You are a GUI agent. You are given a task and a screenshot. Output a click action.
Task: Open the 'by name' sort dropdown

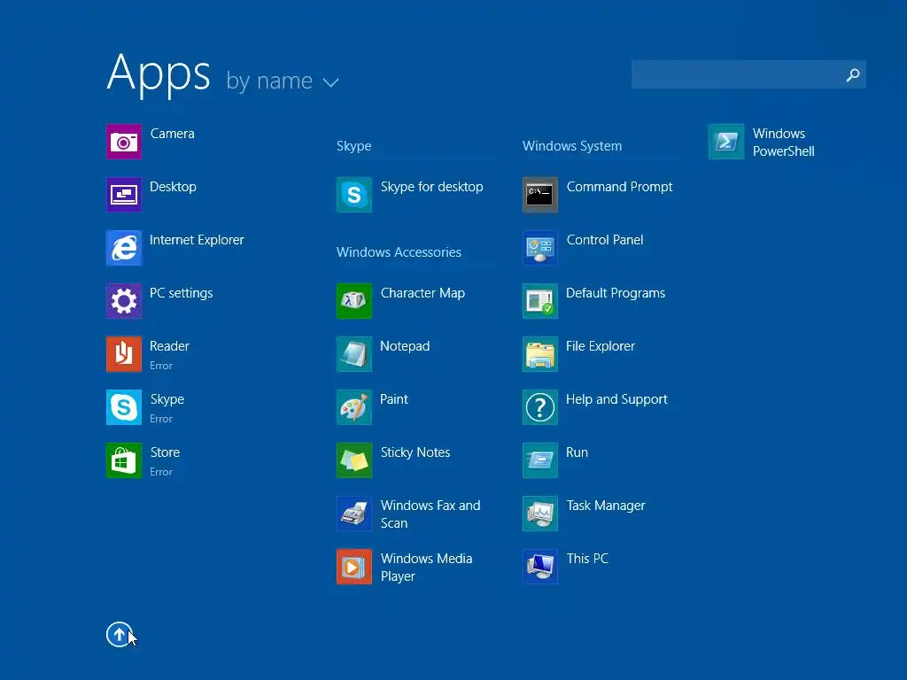[282, 81]
